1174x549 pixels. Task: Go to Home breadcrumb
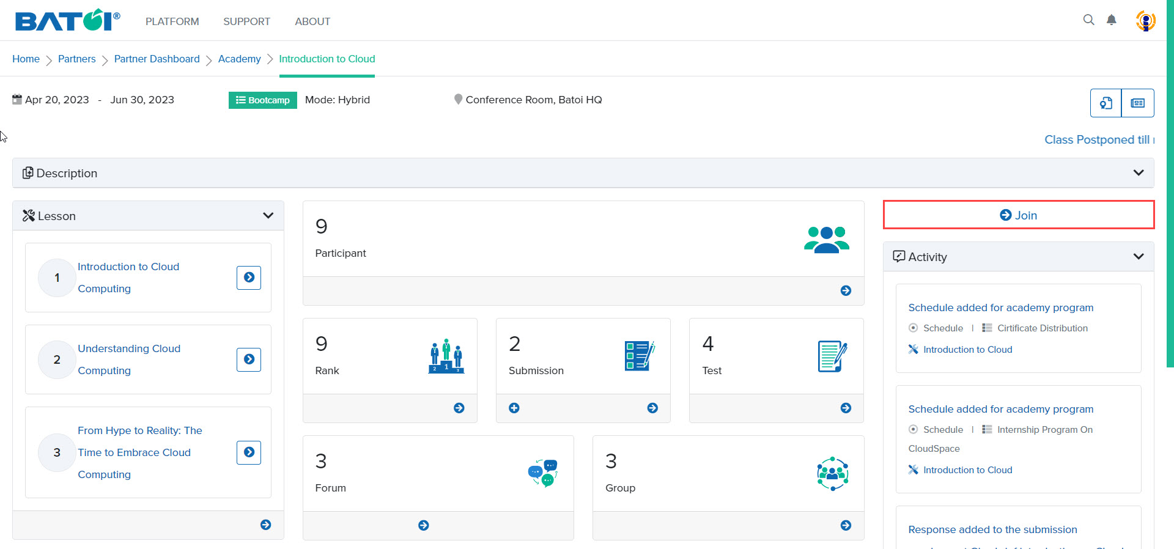[x=26, y=59]
